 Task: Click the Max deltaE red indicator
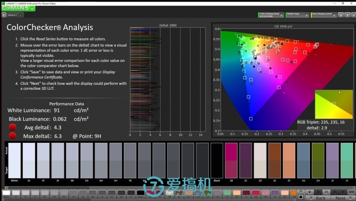point(13,136)
